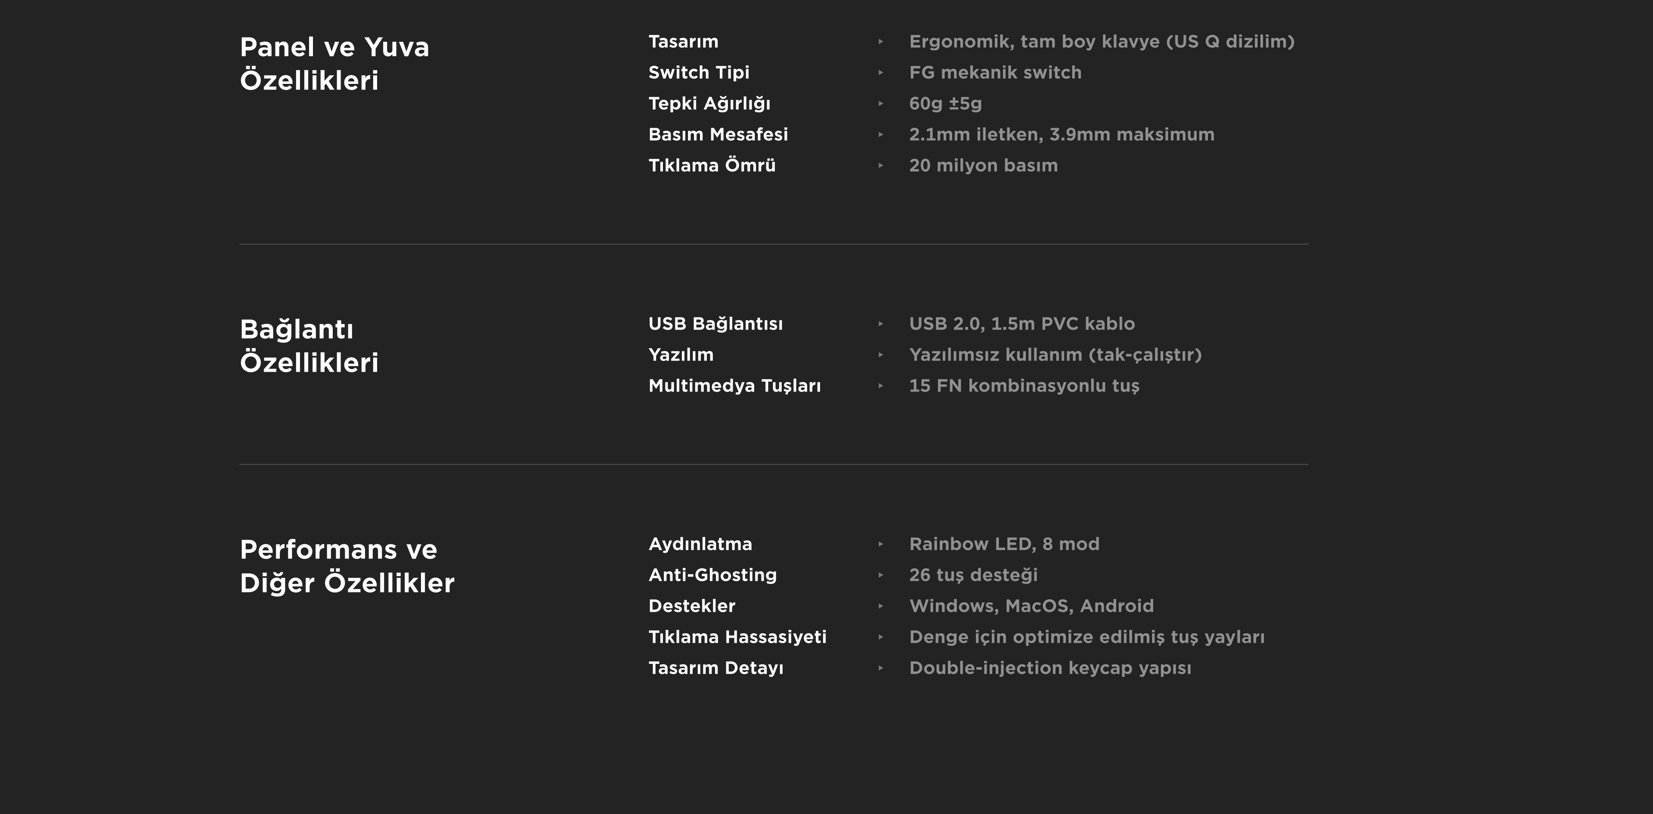
Task: Click the Yazılım spec label
Action: pos(681,355)
